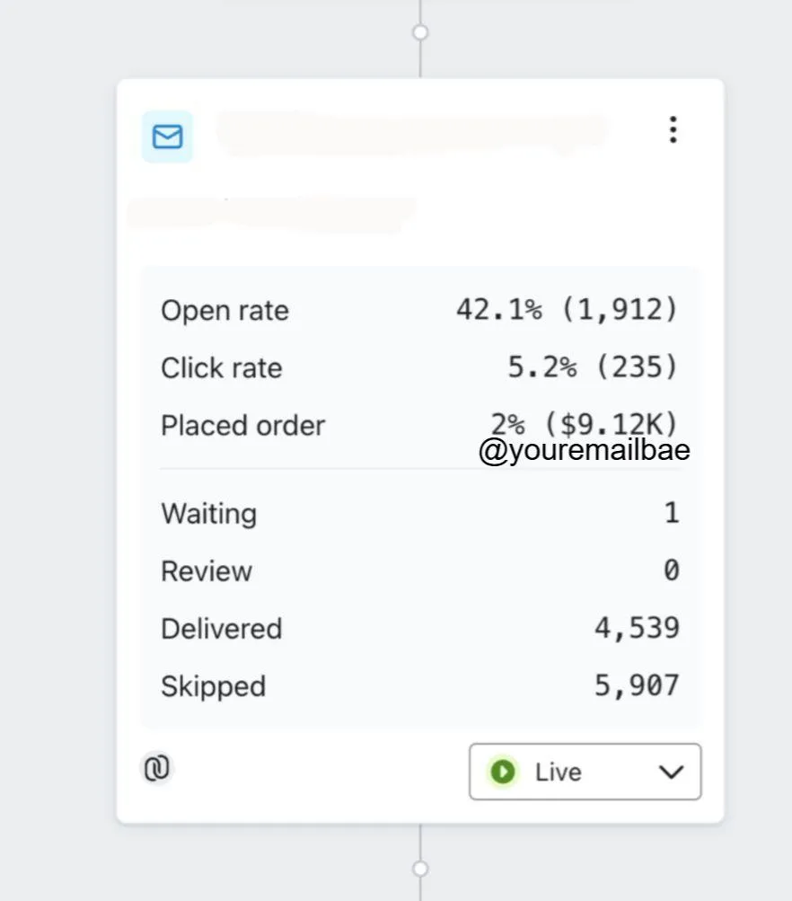Click the blurred email title text
The height and width of the screenshot is (901, 792).
point(411,133)
